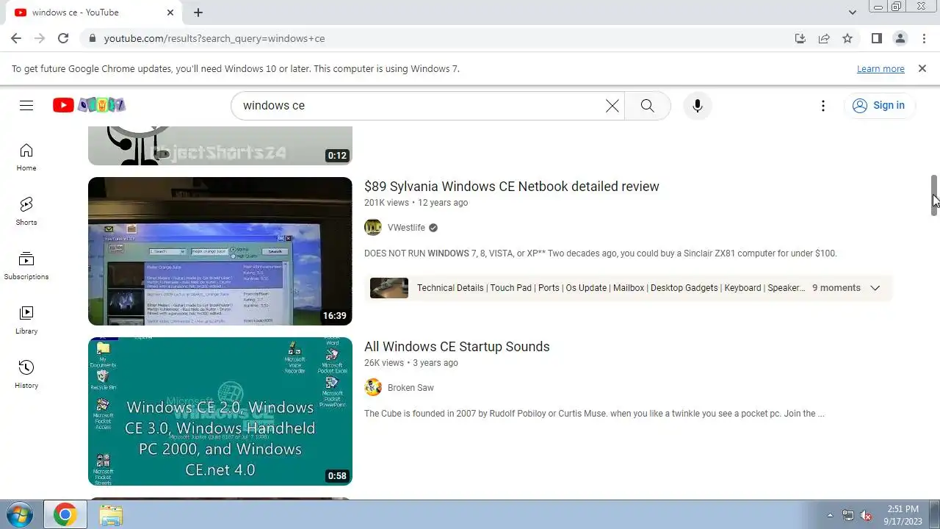Image resolution: width=940 pixels, height=529 pixels.
Task: Open the Windows Start button
Action: 20,515
